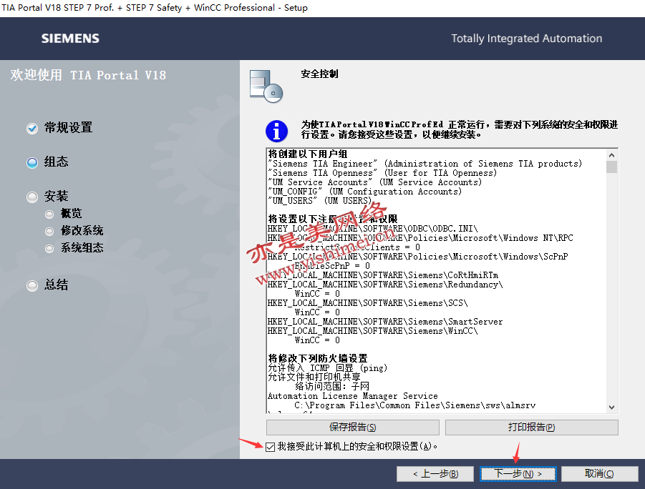Click the Totally Integrated Automation text
The height and width of the screenshot is (489, 645).
tap(527, 39)
